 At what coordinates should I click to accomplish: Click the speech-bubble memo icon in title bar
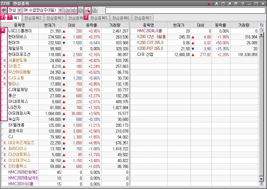click(x=223, y=4)
